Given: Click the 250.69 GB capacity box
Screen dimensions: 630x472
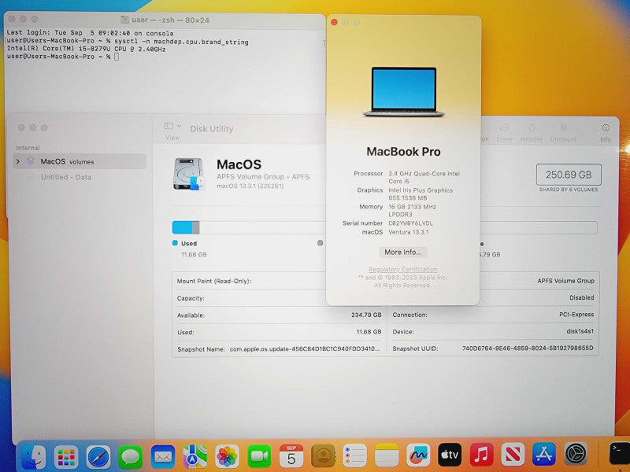Looking at the screenshot, I should pos(569,175).
